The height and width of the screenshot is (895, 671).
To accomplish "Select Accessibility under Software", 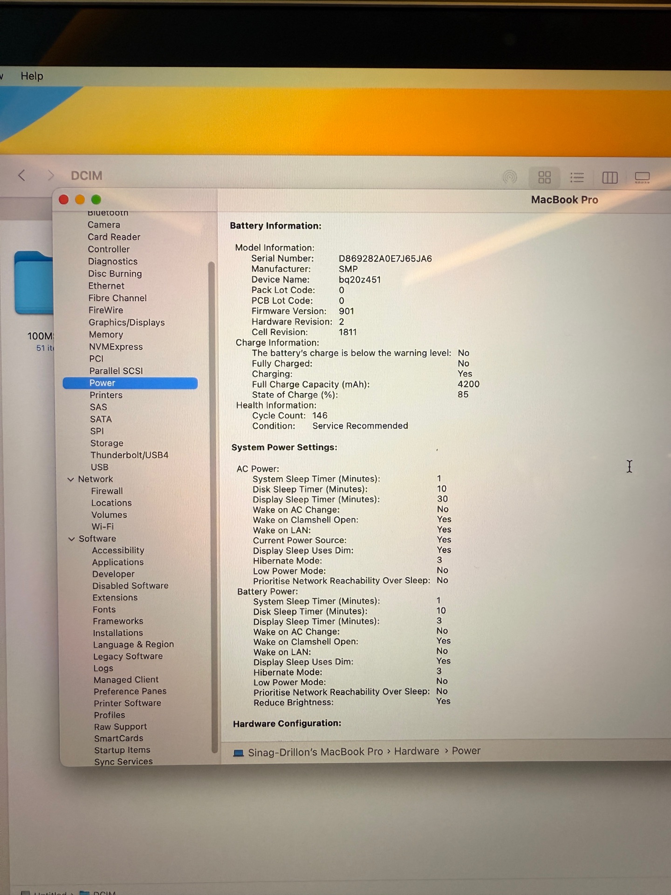I will 118,551.
